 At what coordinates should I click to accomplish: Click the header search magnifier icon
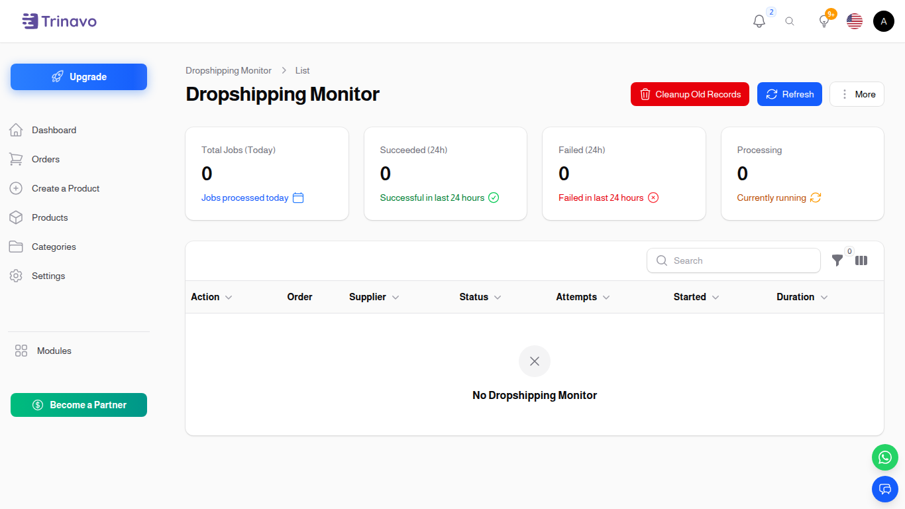click(x=790, y=21)
